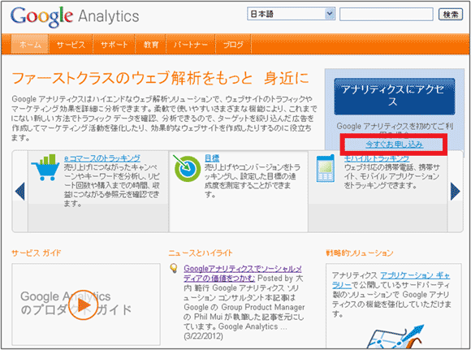
Task: Click the green target goal icon
Action: click(x=187, y=169)
